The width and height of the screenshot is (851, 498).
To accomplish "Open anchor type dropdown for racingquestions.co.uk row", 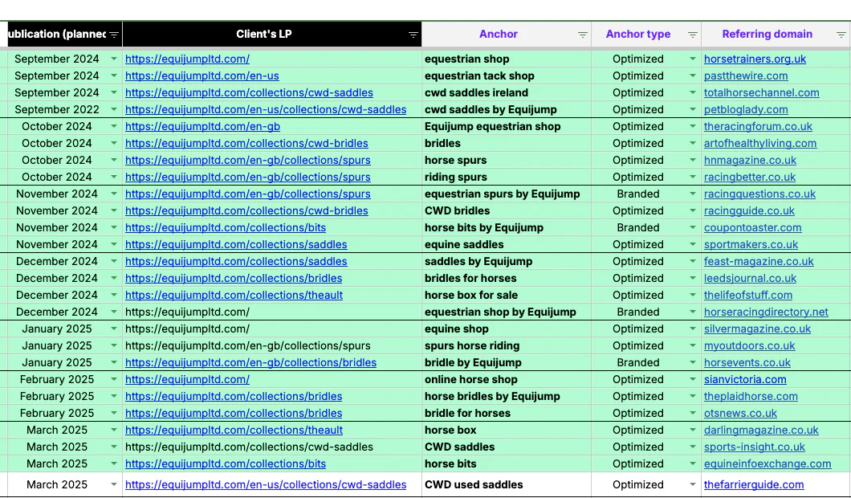I will pyautogui.click(x=692, y=194).
